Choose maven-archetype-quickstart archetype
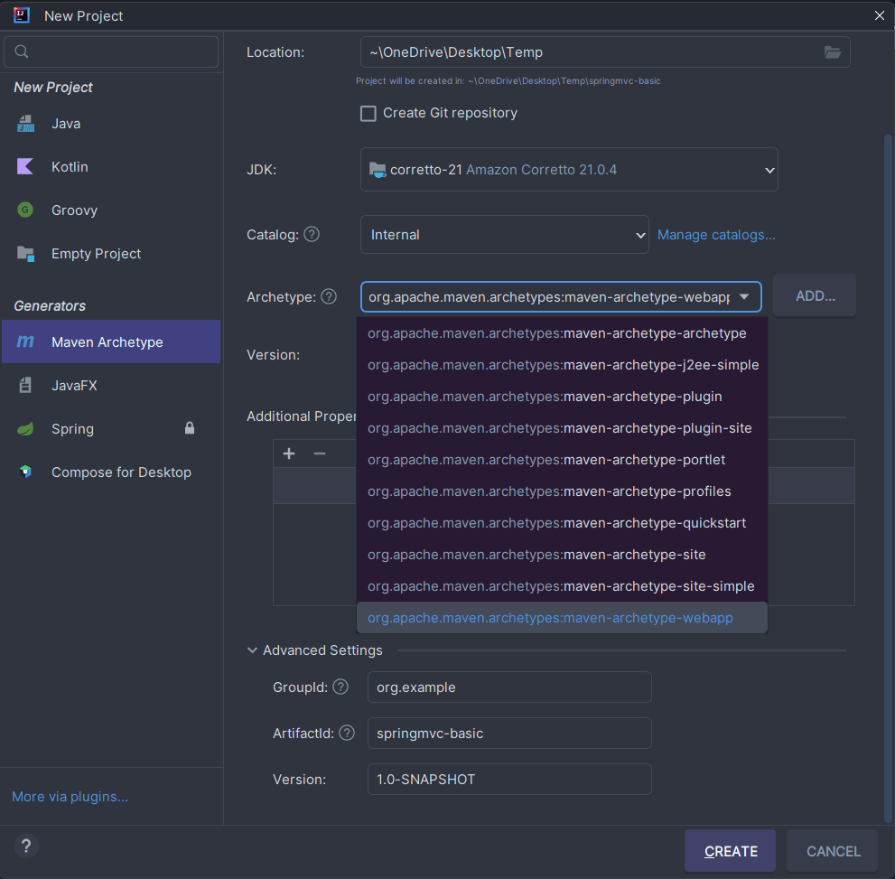The image size is (895, 879). tap(562, 523)
